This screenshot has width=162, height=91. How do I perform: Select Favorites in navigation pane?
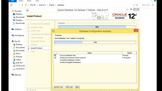coord(18,11)
